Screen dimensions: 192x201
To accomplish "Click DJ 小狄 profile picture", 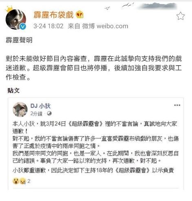I will (20, 110).
